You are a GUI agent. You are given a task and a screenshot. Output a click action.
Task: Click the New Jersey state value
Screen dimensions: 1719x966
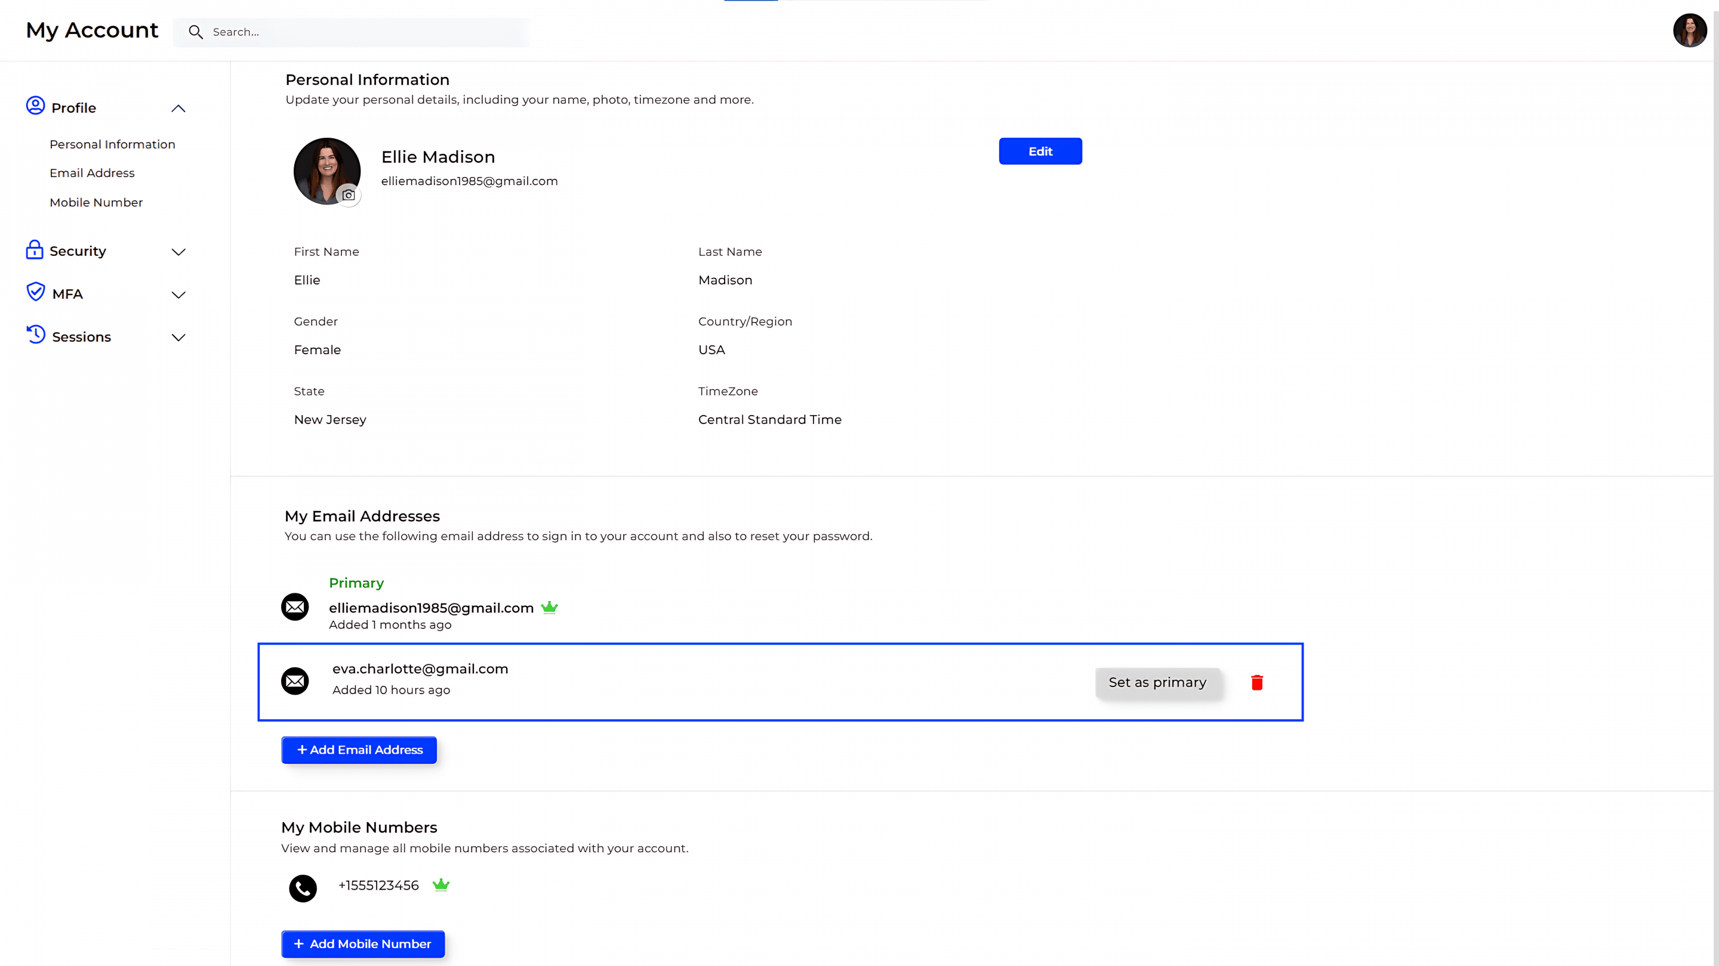click(330, 419)
